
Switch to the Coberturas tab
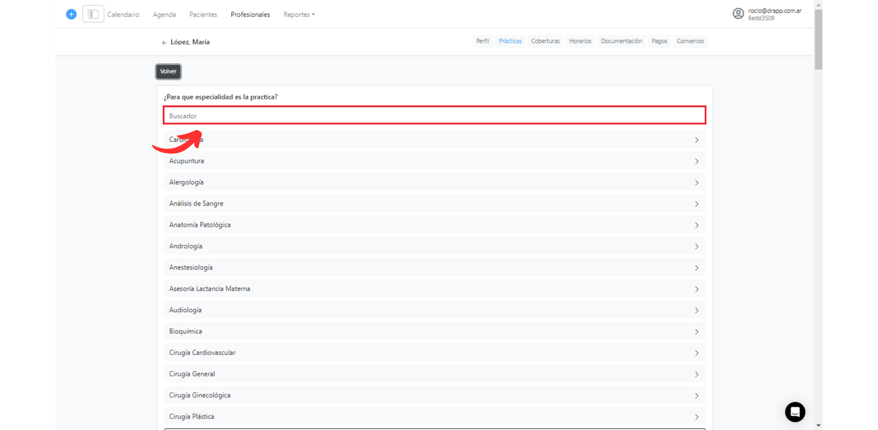pos(545,41)
